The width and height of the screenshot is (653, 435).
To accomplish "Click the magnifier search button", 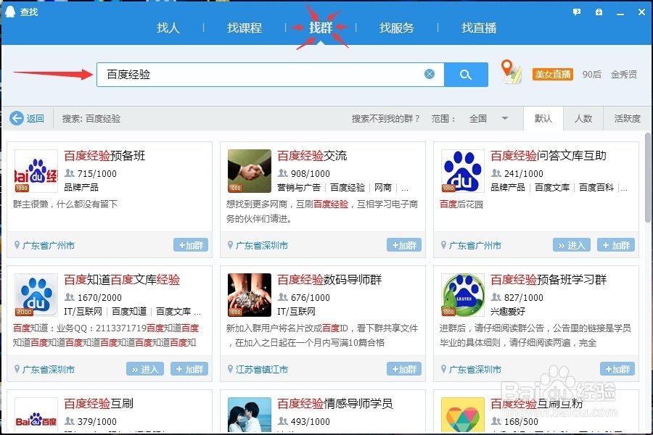I will pyautogui.click(x=466, y=75).
